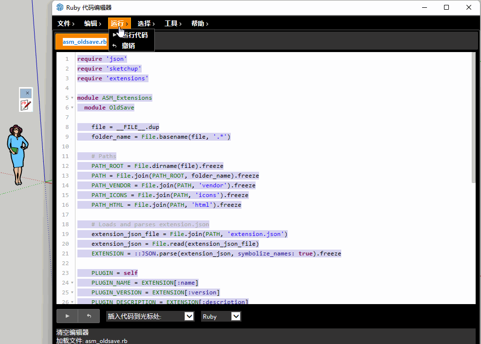Open the 工具 menu
This screenshot has height=344, width=481.
tap(173, 23)
